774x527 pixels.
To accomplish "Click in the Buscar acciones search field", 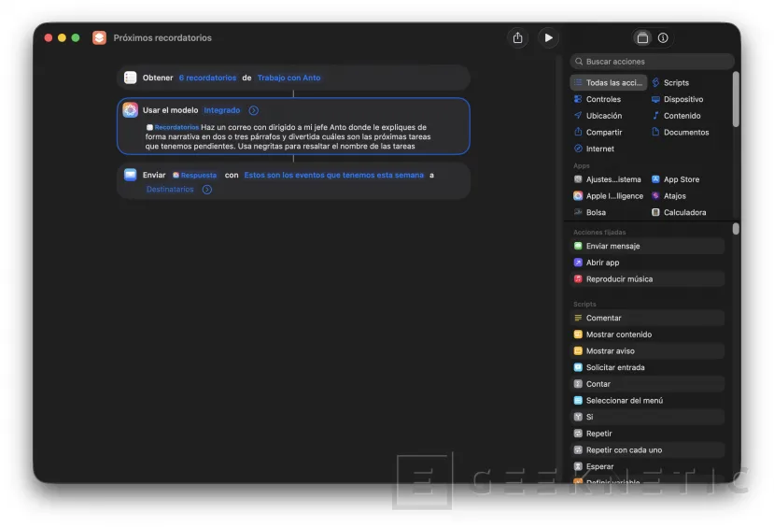I will tap(654, 62).
